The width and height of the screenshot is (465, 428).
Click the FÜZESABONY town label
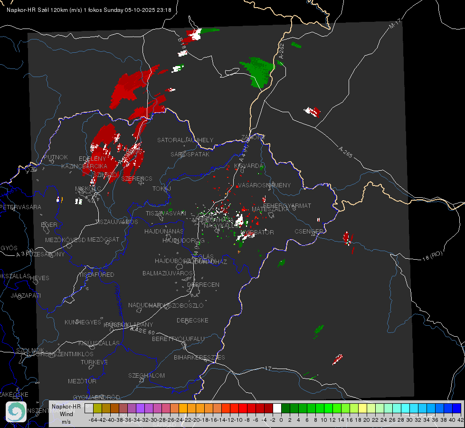pos(45,254)
